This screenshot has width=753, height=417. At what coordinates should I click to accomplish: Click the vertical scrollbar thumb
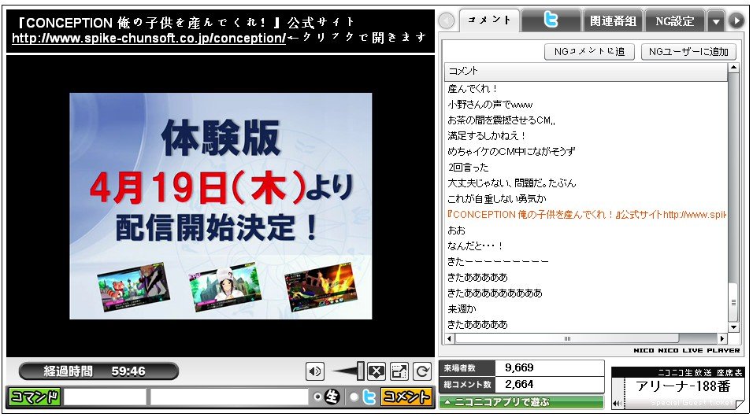coord(733,302)
